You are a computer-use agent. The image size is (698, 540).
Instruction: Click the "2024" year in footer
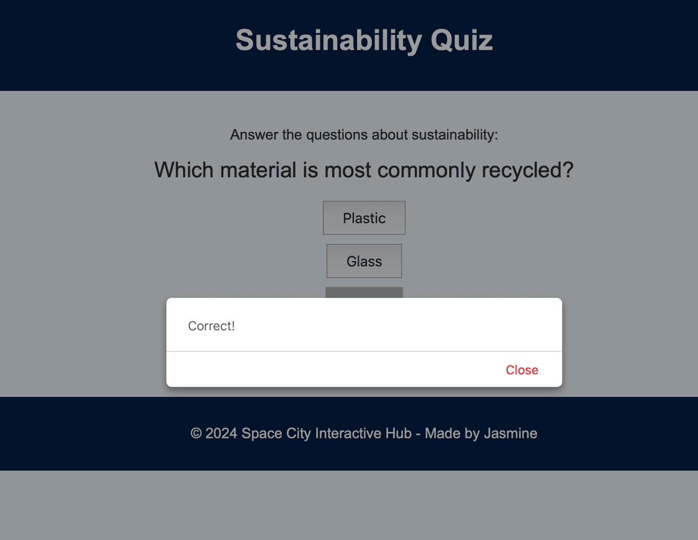point(221,434)
